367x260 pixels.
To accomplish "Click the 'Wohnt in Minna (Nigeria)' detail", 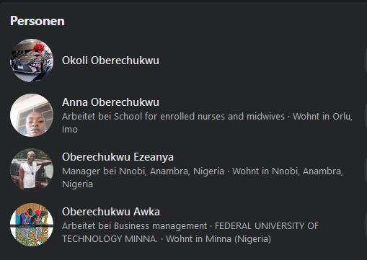I will 218,239.
